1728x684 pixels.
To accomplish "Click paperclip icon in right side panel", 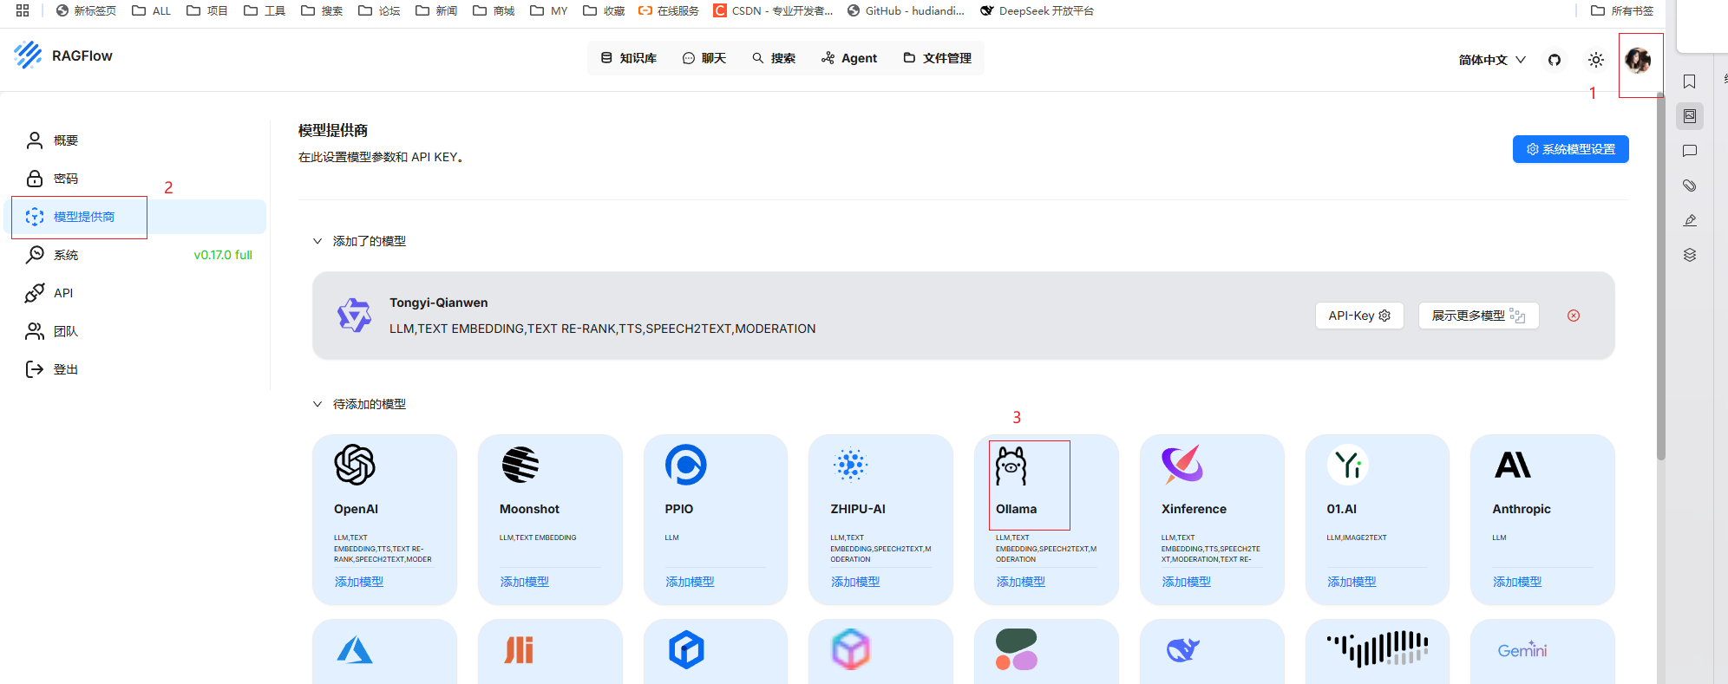I will tap(1690, 186).
